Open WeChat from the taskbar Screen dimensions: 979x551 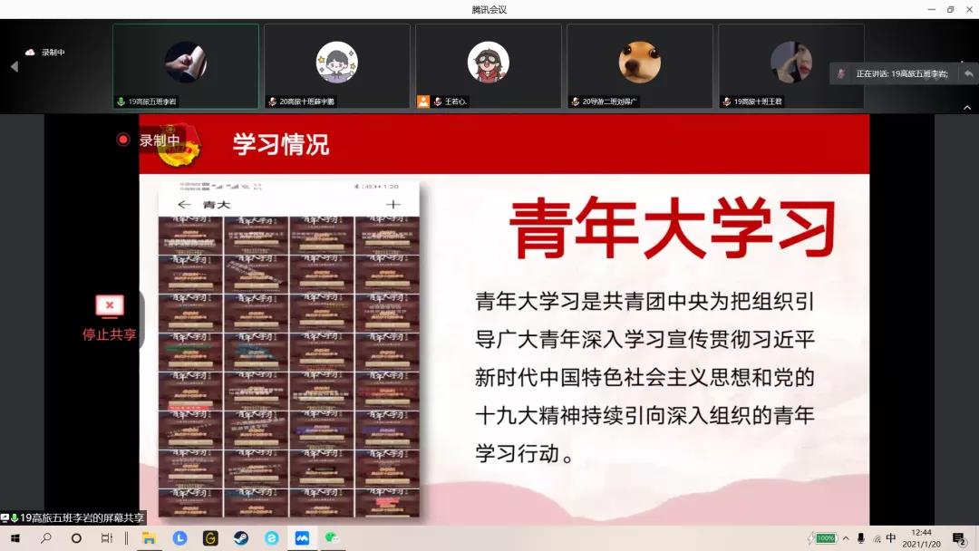pyautogui.click(x=333, y=538)
